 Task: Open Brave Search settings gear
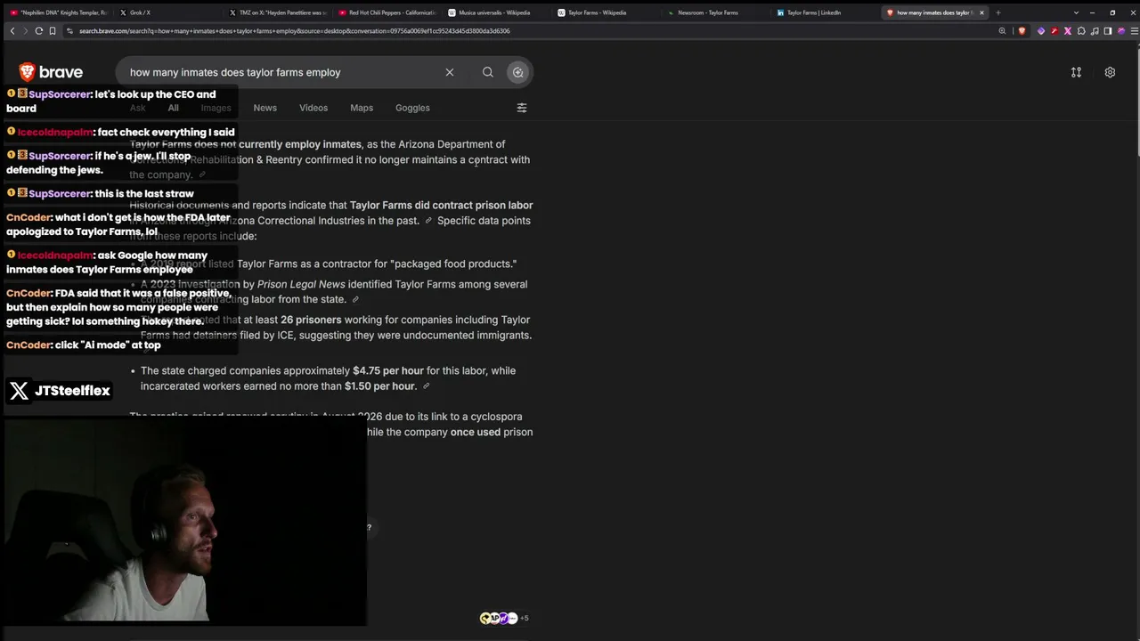pos(1110,72)
